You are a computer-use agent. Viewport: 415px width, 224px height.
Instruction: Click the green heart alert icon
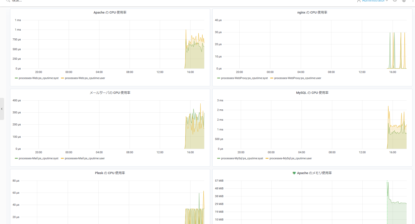[x=294, y=173]
